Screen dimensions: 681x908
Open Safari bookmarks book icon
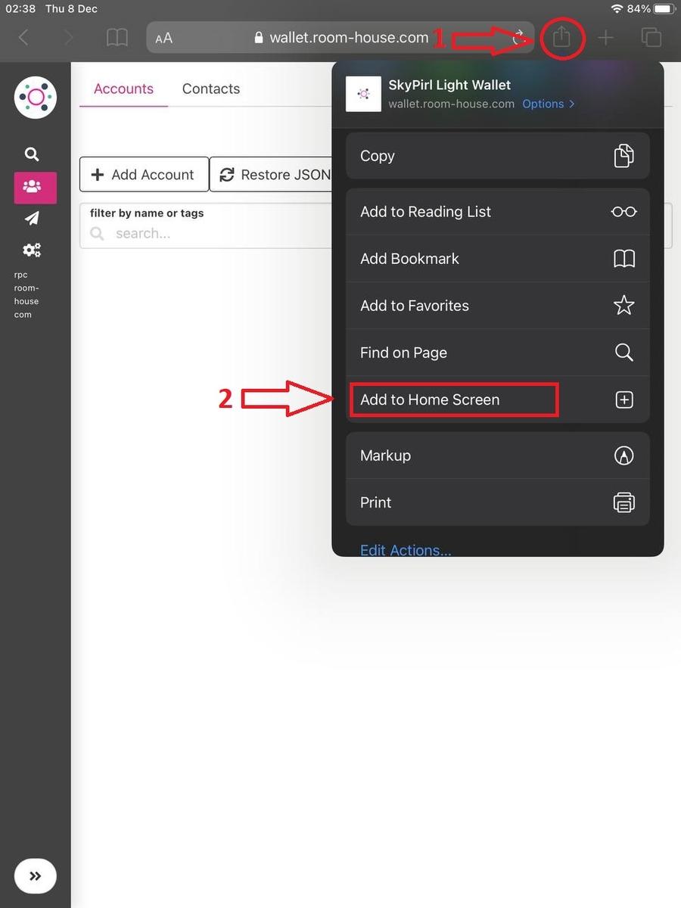117,37
